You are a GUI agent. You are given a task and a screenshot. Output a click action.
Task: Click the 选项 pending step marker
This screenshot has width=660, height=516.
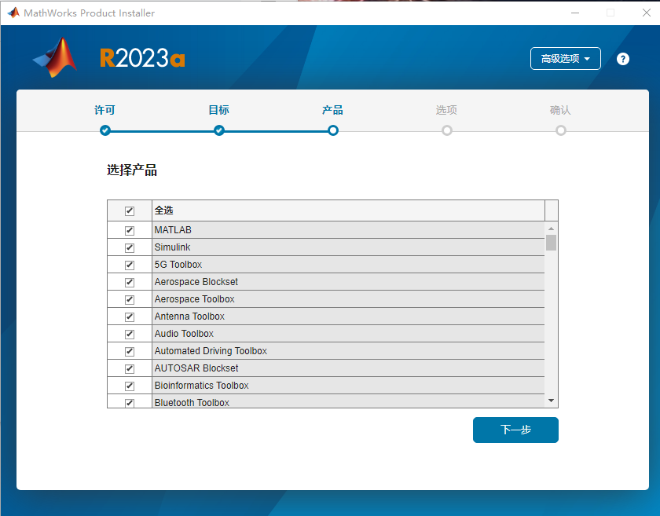point(447,130)
